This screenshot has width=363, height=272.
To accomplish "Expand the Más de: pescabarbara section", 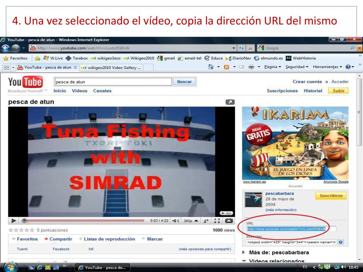I will 244,252.
